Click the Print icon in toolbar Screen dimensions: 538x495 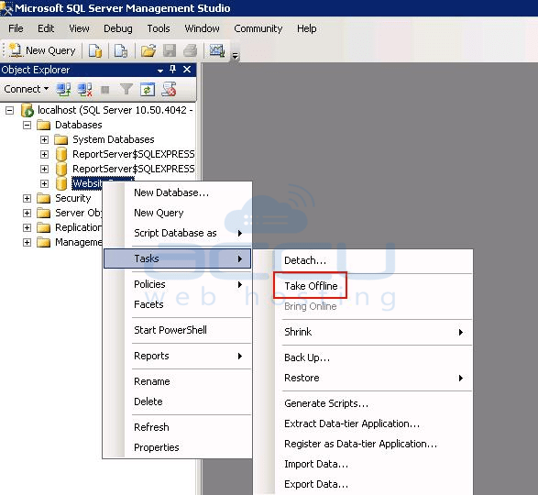(191, 50)
